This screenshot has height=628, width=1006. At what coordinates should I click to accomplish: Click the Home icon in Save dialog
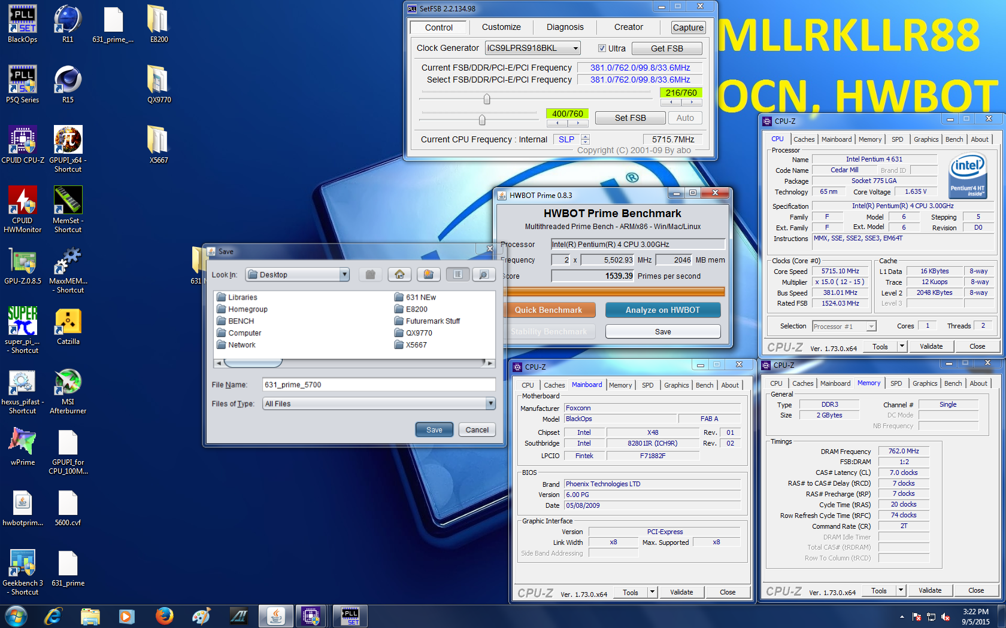coord(399,275)
